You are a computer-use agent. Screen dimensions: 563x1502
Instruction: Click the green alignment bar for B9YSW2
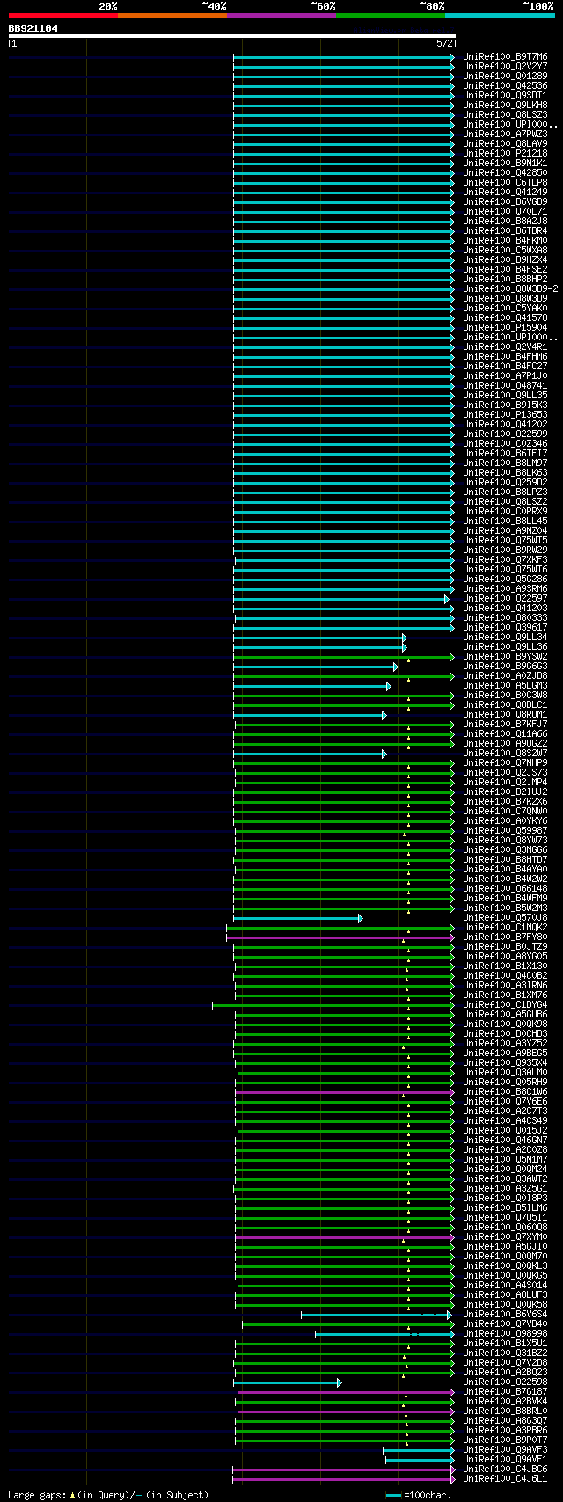pyautogui.click(x=344, y=657)
